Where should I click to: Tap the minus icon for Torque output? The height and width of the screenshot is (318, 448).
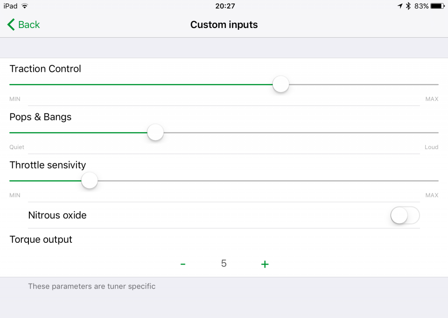click(x=183, y=264)
